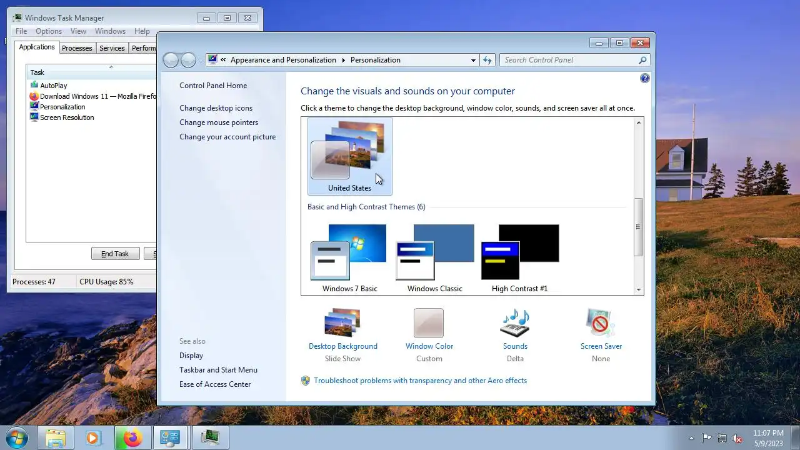Open the View menu in Task Manager
The height and width of the screenshot is (450, 800).
tap(78, 31)
